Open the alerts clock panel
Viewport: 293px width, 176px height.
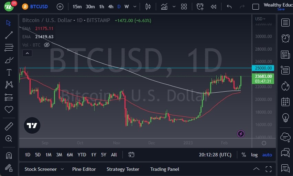tap(285, 38)
